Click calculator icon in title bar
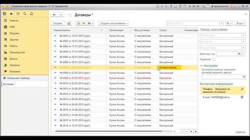Screen dimensions: 250x140 [x=180, y=6]
